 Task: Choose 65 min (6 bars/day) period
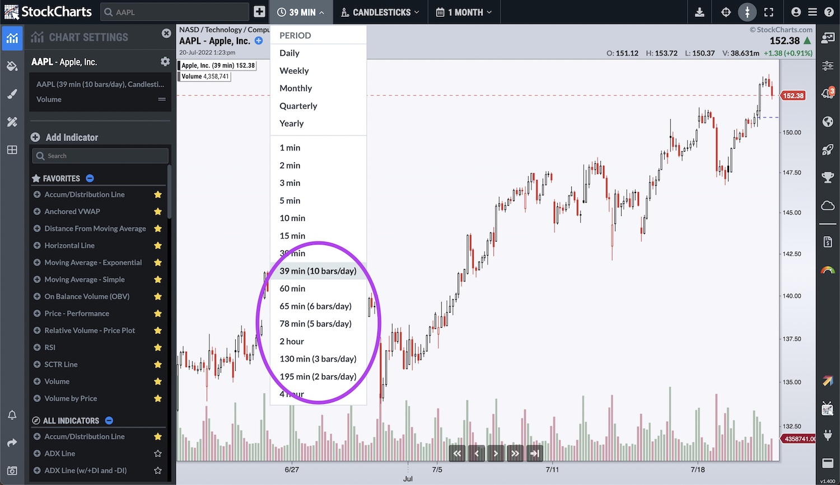[x=315, y=306]
